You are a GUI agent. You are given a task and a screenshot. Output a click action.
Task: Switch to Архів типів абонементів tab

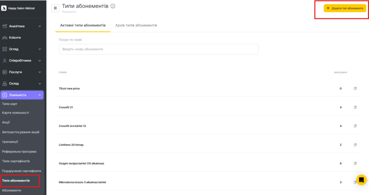(x=136, y=26)
